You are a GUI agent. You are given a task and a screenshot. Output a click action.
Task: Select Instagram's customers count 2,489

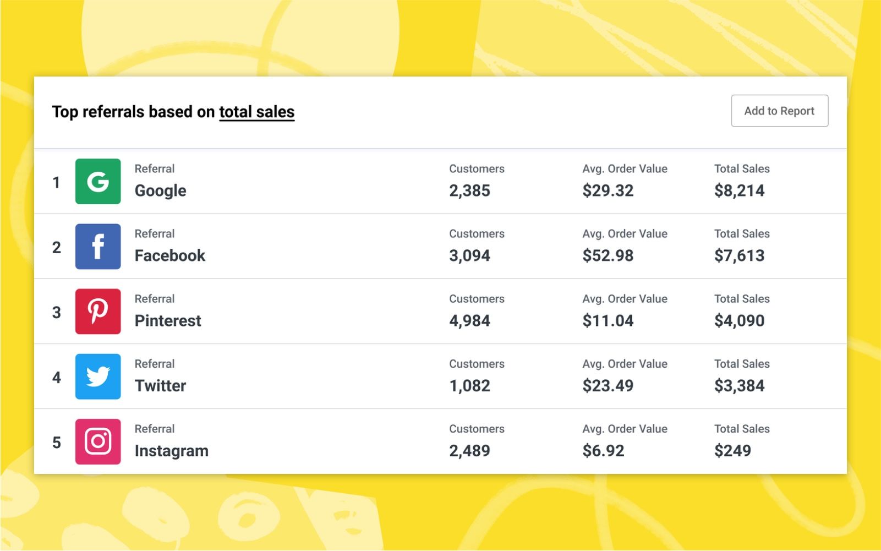click(x=469, y=451)
